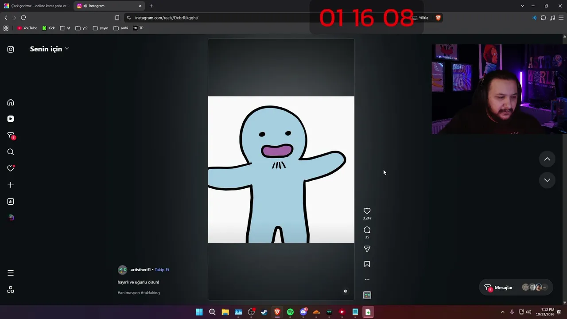Viewport: 567px width, 319px height.
Task: Expand the yayın bookmarks folder
Action: pyautogui.click(x=101, y=28)
